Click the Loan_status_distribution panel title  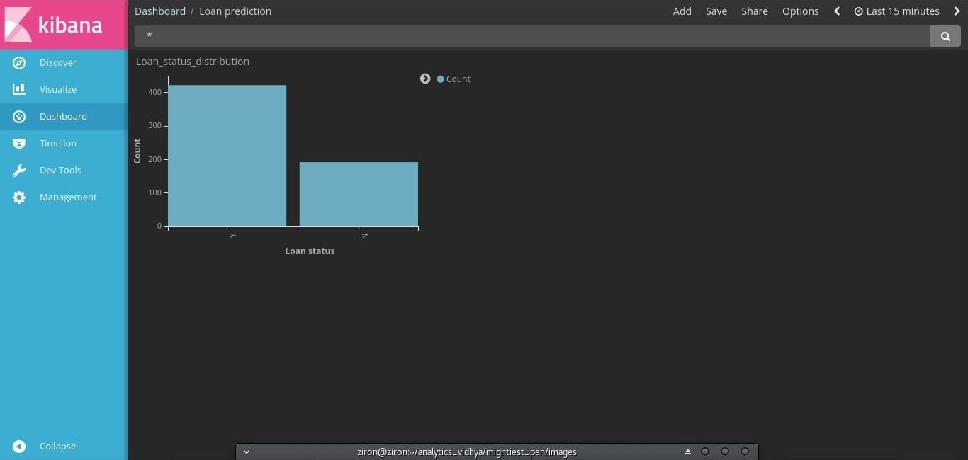[193, 62]
